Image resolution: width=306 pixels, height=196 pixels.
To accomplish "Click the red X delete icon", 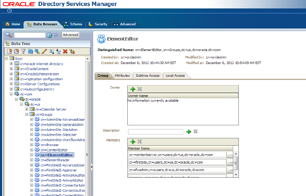I will point(65,51).
